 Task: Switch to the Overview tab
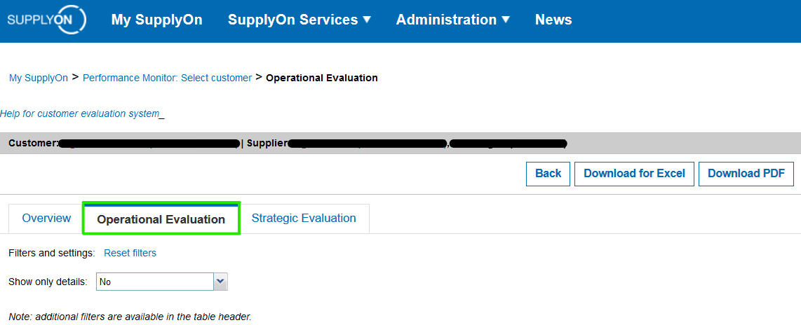coord(46,219)
